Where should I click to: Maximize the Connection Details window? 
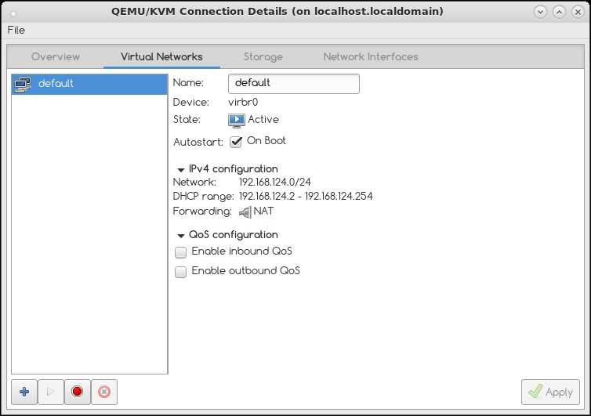click(559, 12)
